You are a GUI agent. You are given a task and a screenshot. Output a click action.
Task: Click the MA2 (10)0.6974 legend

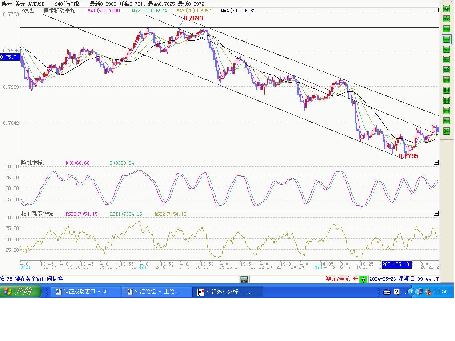(149, 11)
